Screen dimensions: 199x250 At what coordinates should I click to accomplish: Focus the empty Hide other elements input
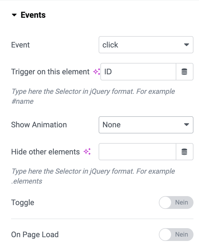click(137, 152)
